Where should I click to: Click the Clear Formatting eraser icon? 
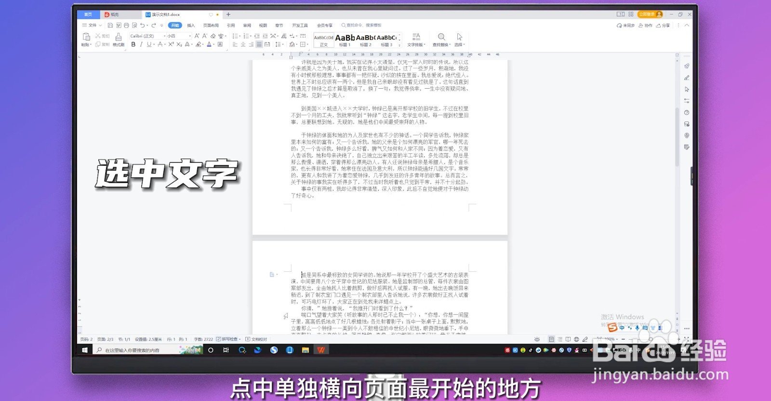(x=213, y=36)
